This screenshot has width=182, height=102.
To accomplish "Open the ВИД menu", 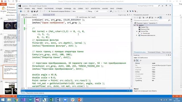I will coord(34,8).
